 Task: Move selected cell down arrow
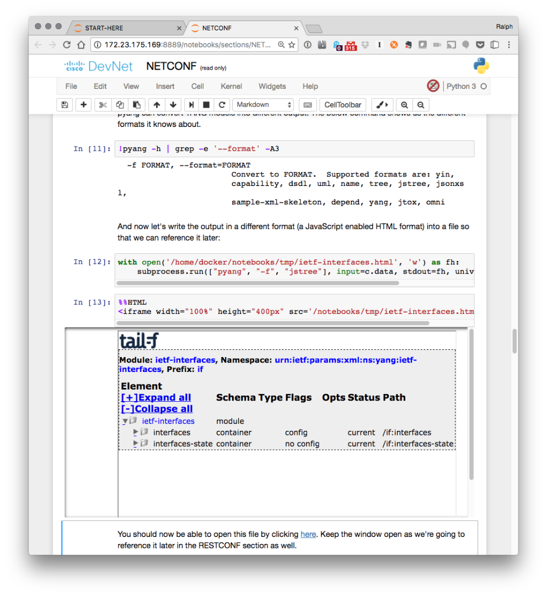coord(173,105)
